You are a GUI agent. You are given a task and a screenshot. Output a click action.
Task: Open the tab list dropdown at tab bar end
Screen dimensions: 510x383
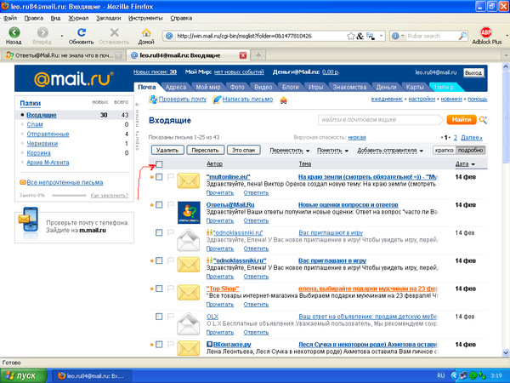tap(506, 55)
